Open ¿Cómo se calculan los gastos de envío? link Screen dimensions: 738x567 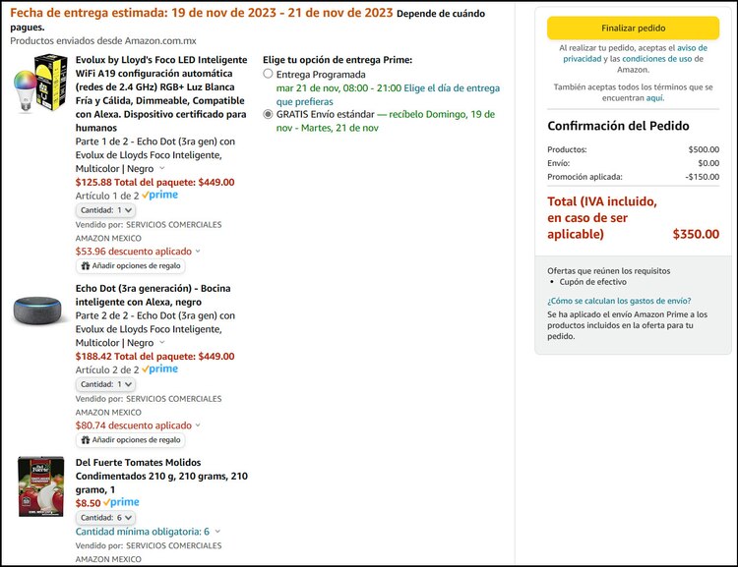pyautogui.click(x=619, y=301)
